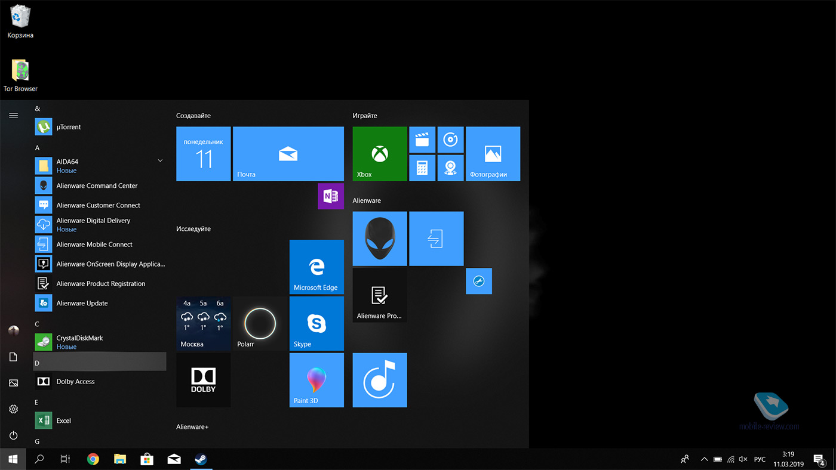Launch the Xbox tile

380,154
